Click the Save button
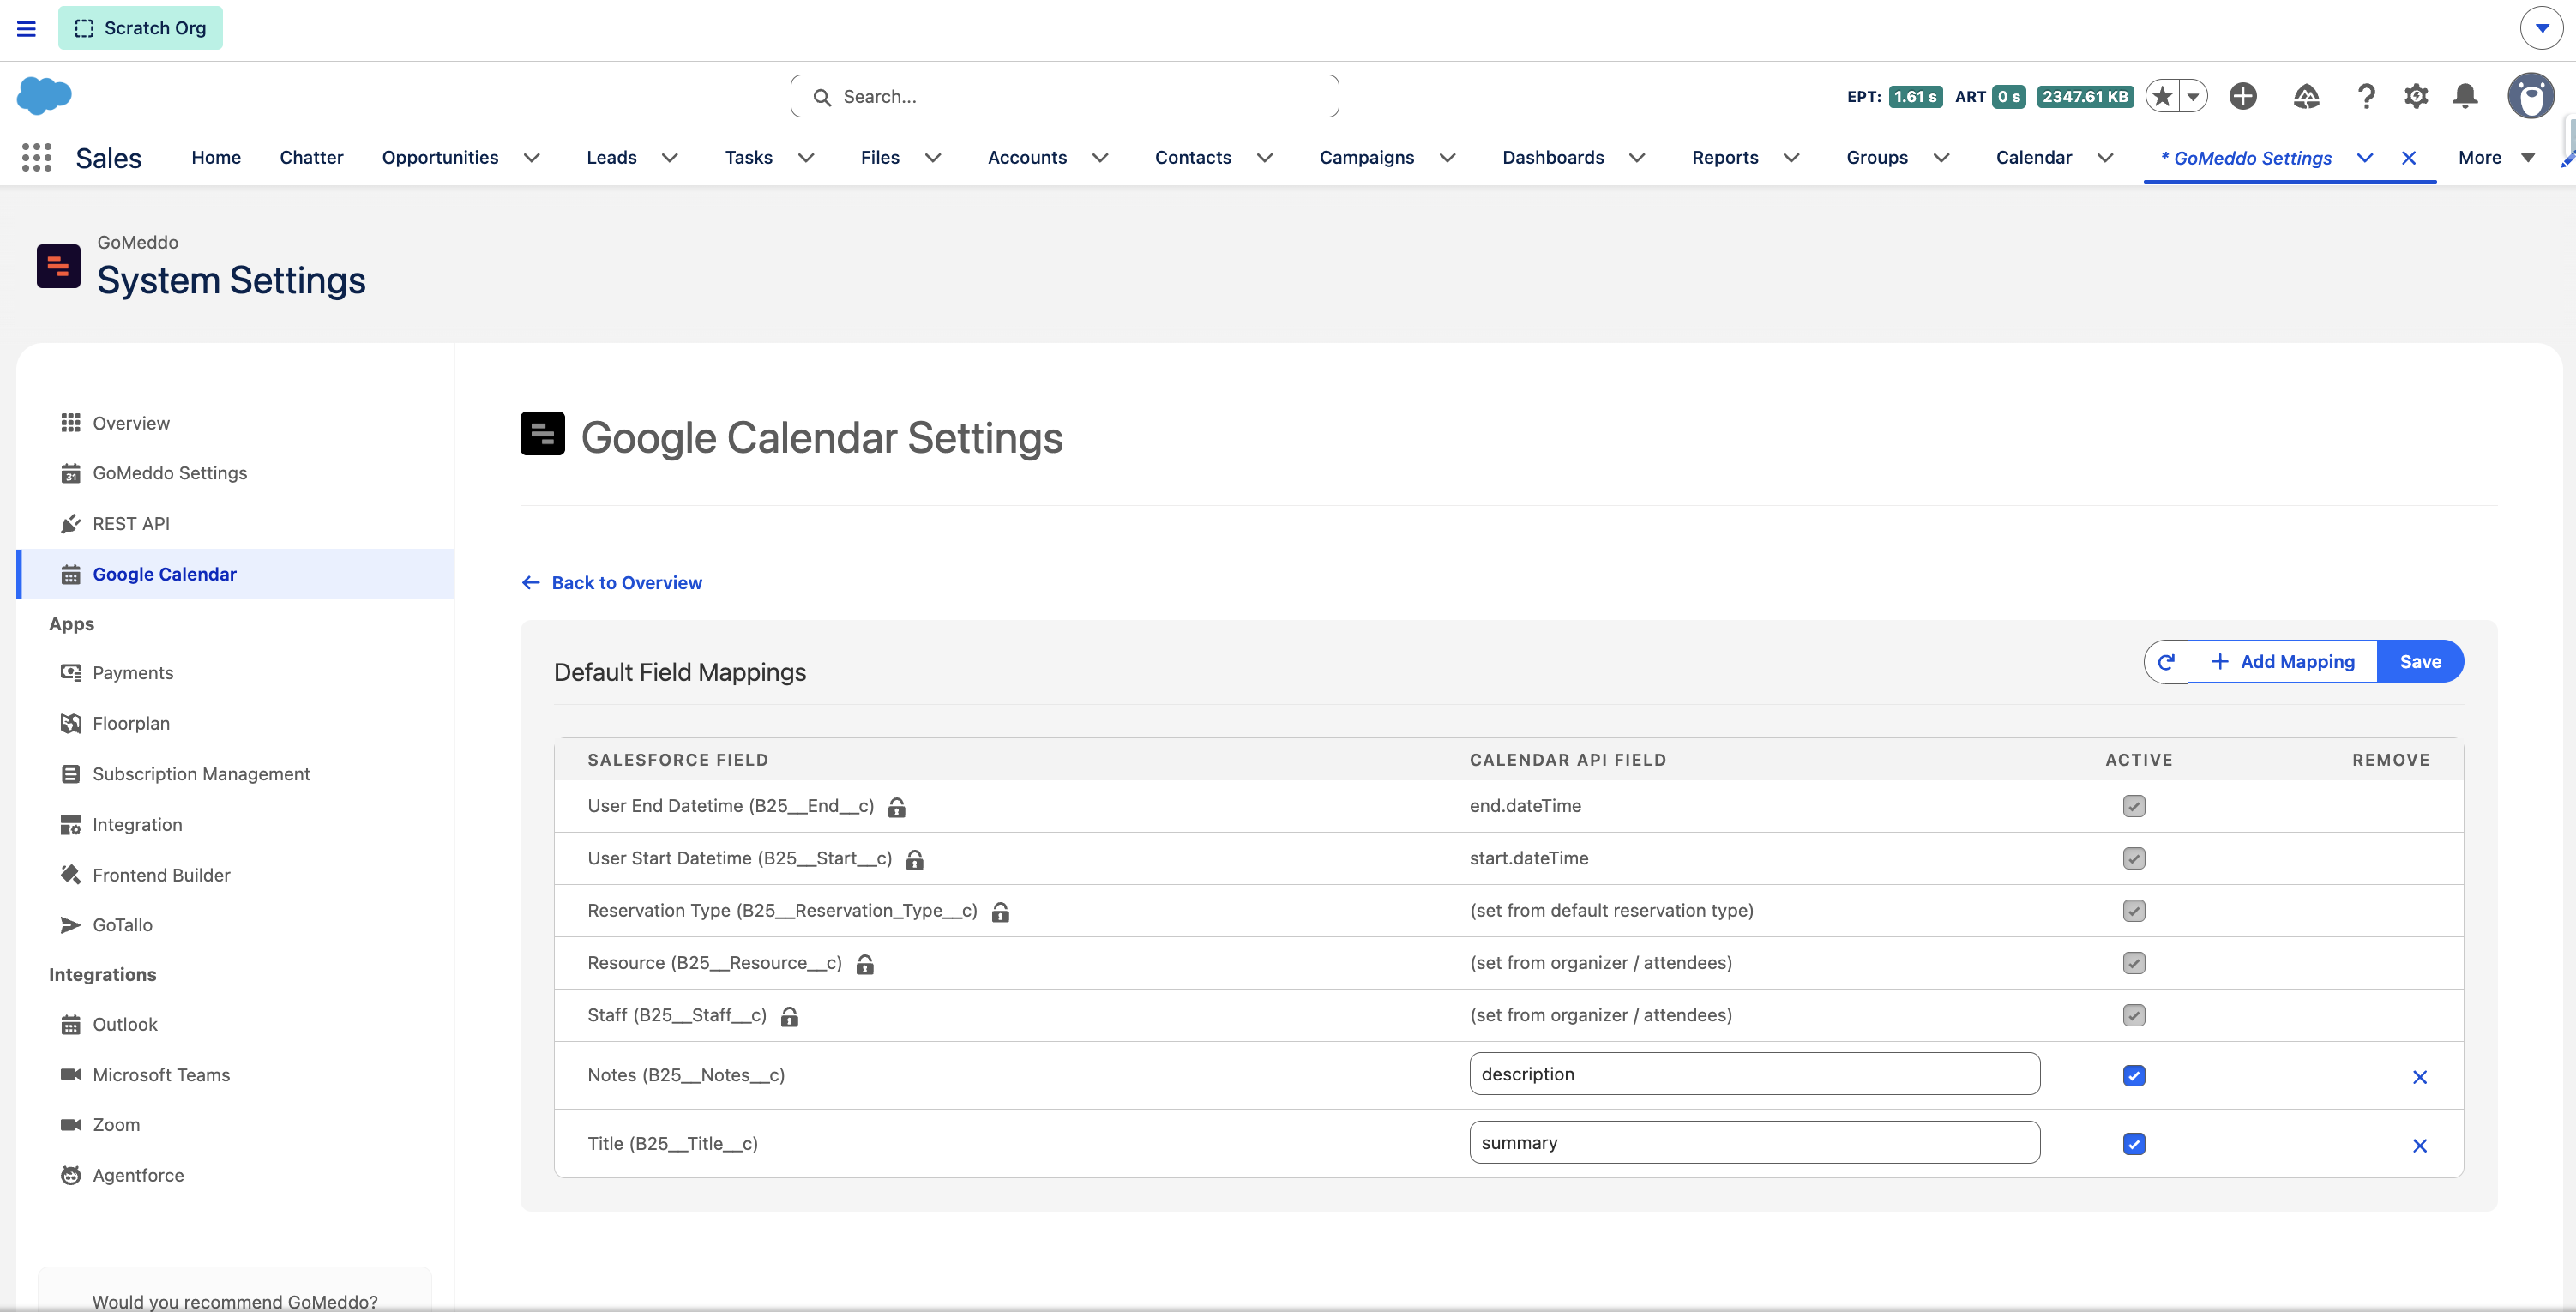2576x1312 pixels. click(2420, 661)
